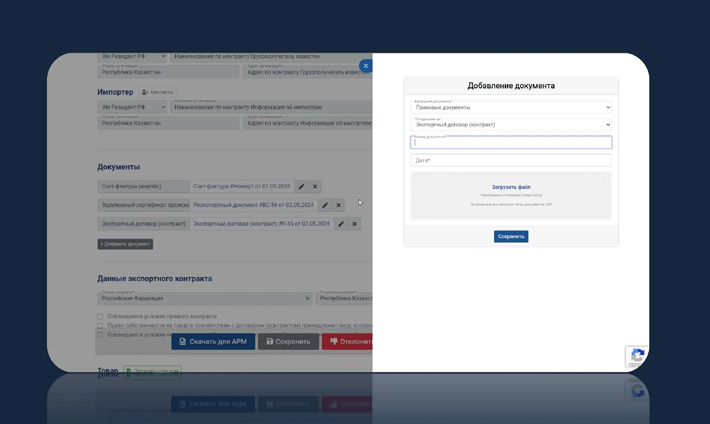Click Зарубежный сертификат происхождения label
Screen dimensions: 710x424
pyautogui.click(x=144, y=205)
